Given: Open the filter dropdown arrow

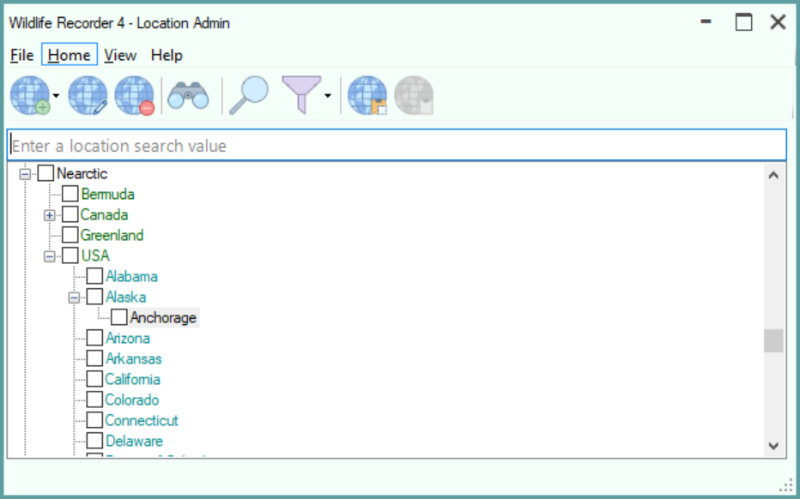Looking at the screenshot, I should (328, 96).
